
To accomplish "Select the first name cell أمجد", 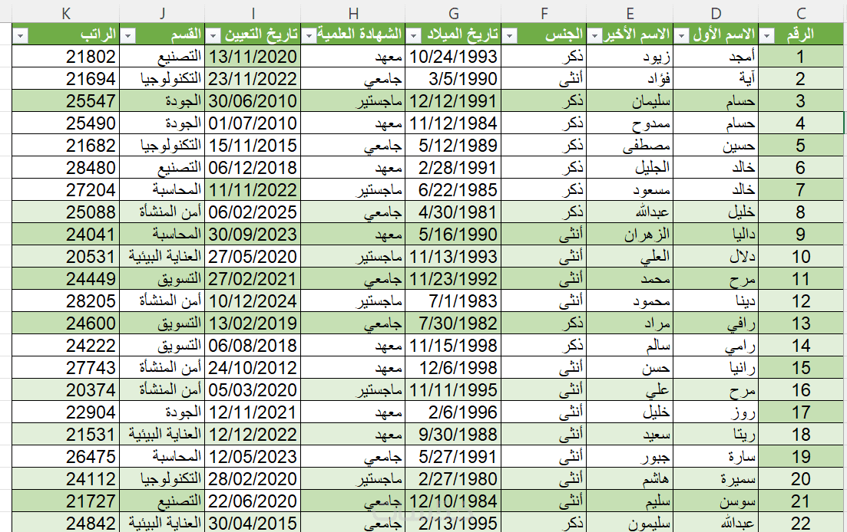I will (716, 56).
